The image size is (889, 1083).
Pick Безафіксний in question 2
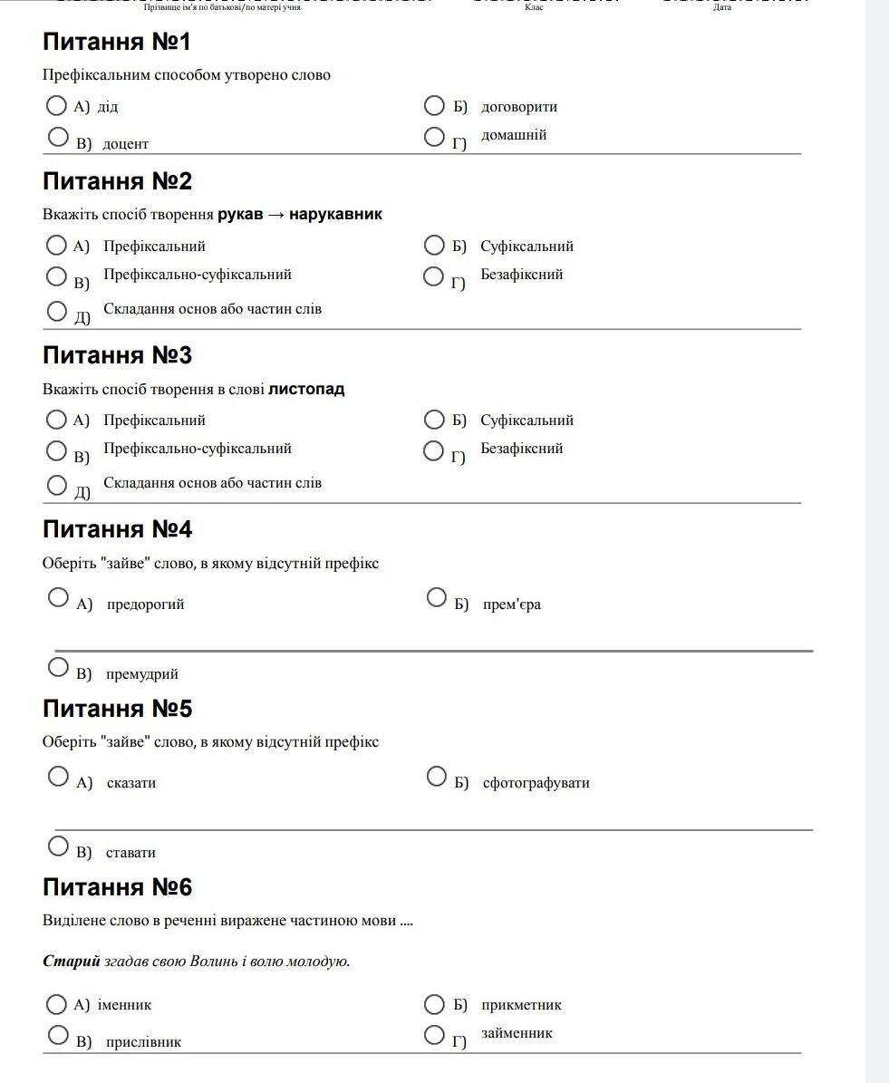[434, 276]
